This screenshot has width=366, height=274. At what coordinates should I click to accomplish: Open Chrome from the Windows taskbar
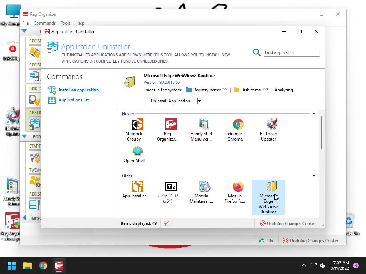click(x=43, y=265)
